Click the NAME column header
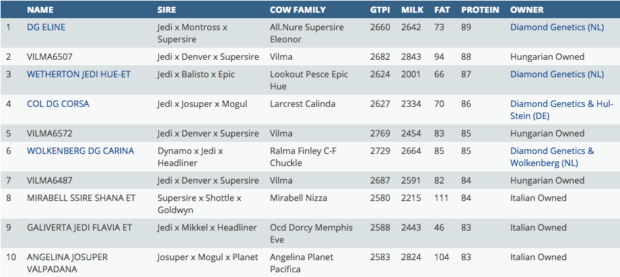Viewport: 620px width, 277px height. (40, 10)
